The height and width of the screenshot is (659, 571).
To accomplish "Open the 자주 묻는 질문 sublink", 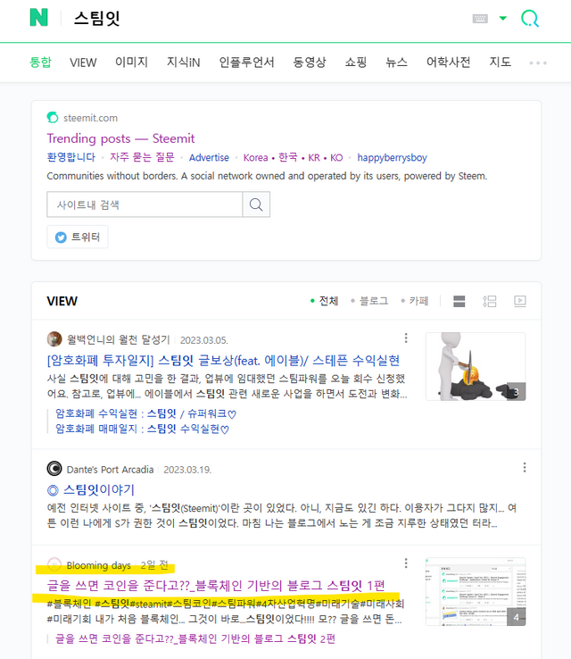I will pos(142,157).
